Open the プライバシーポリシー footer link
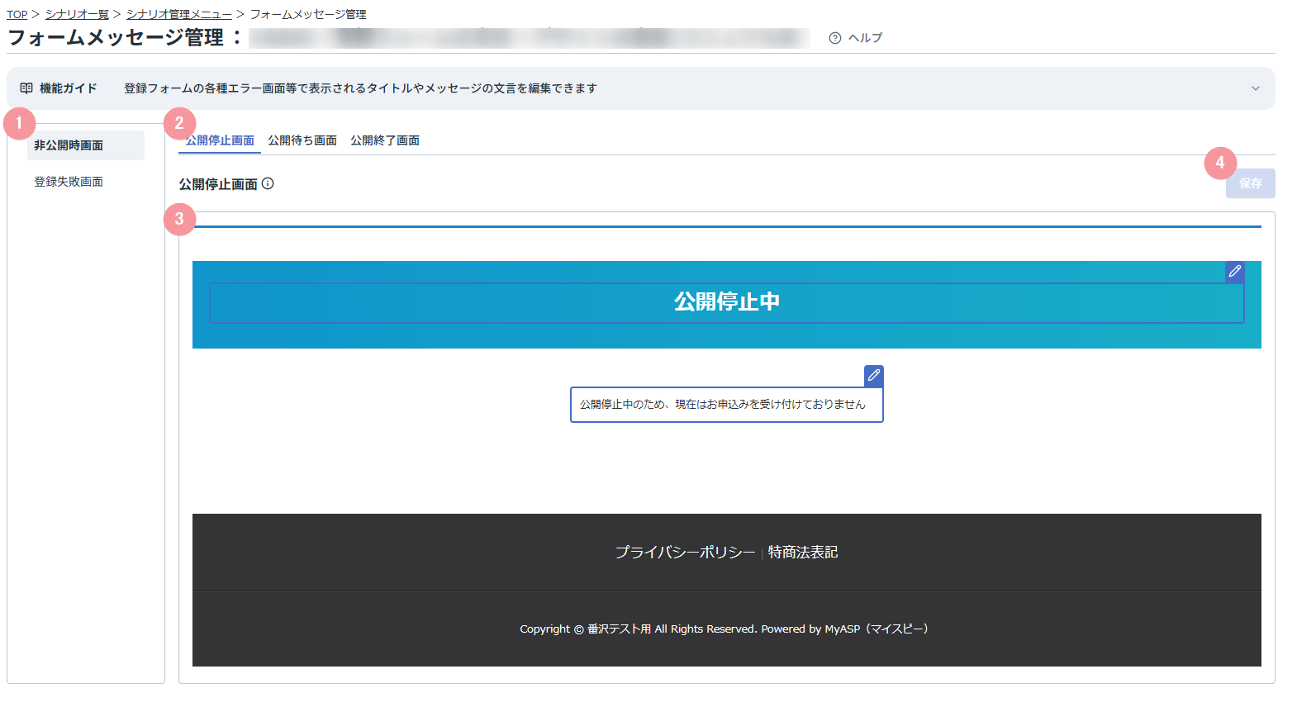Screen dimensions: 1316x726 (x=685, y=553)
